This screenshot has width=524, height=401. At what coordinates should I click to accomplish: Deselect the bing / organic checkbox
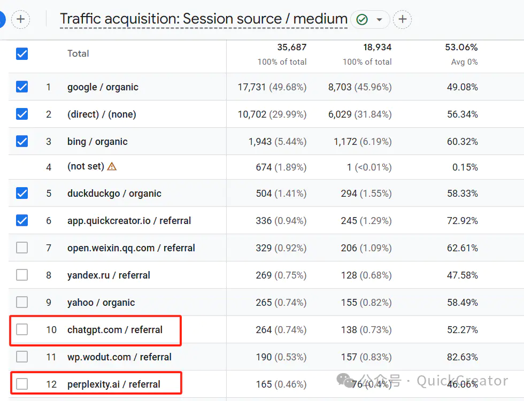(x=22, y=141)
